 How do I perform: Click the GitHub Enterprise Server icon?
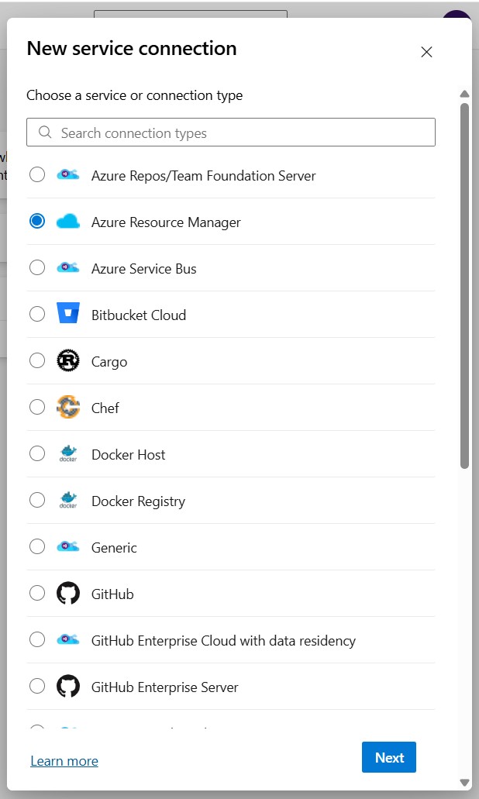(x=69, y=686)
